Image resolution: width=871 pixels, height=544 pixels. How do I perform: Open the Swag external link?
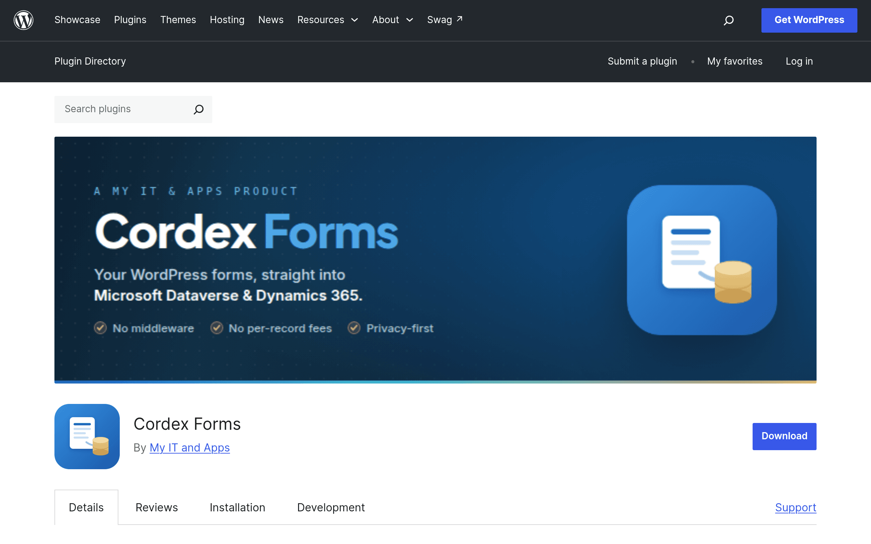tap(445, 20)
